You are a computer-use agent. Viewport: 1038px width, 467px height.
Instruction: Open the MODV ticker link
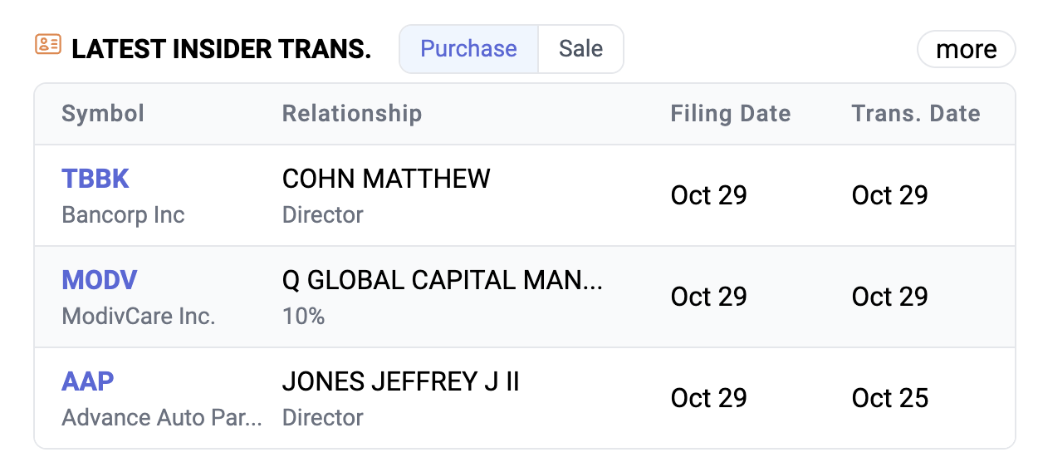tap(99, 280)
